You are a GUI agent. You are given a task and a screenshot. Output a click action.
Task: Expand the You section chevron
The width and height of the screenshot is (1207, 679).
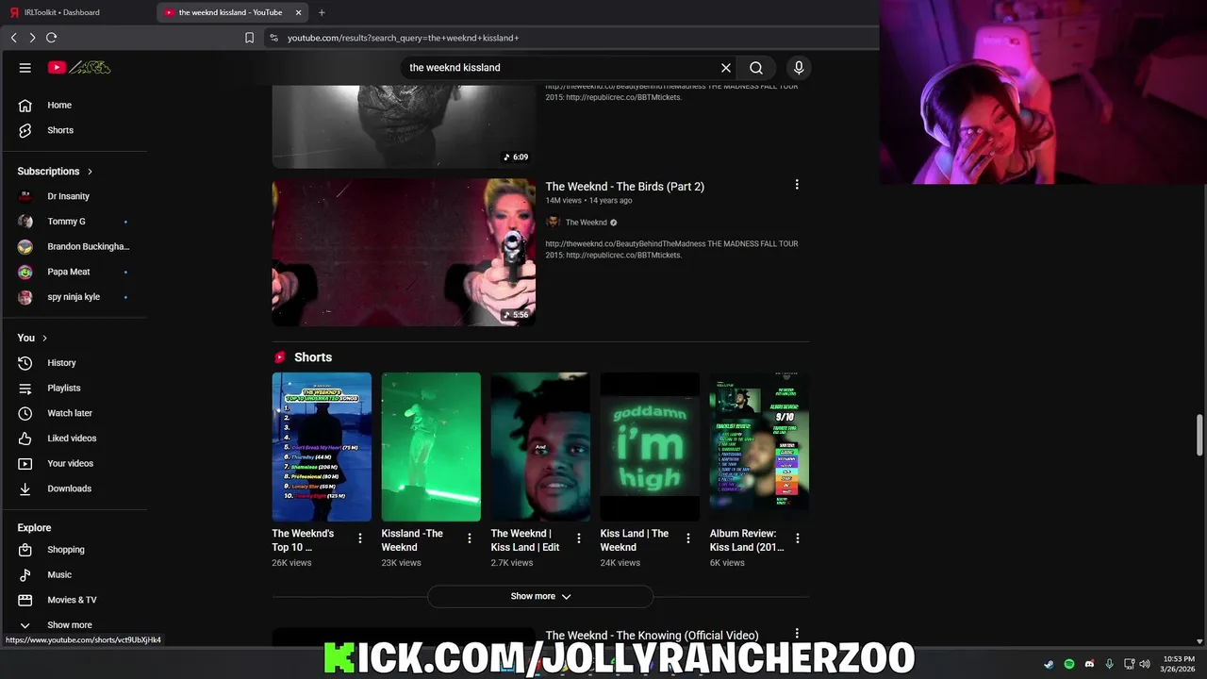click(44, 339)
